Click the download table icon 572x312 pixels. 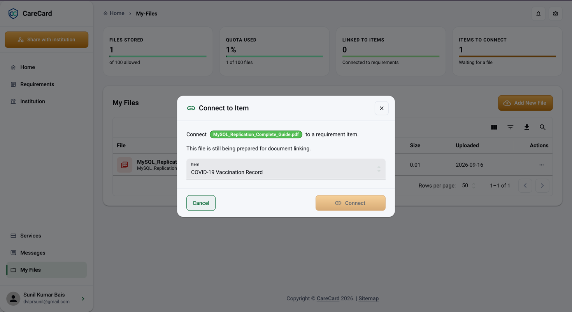coord(526,127)
